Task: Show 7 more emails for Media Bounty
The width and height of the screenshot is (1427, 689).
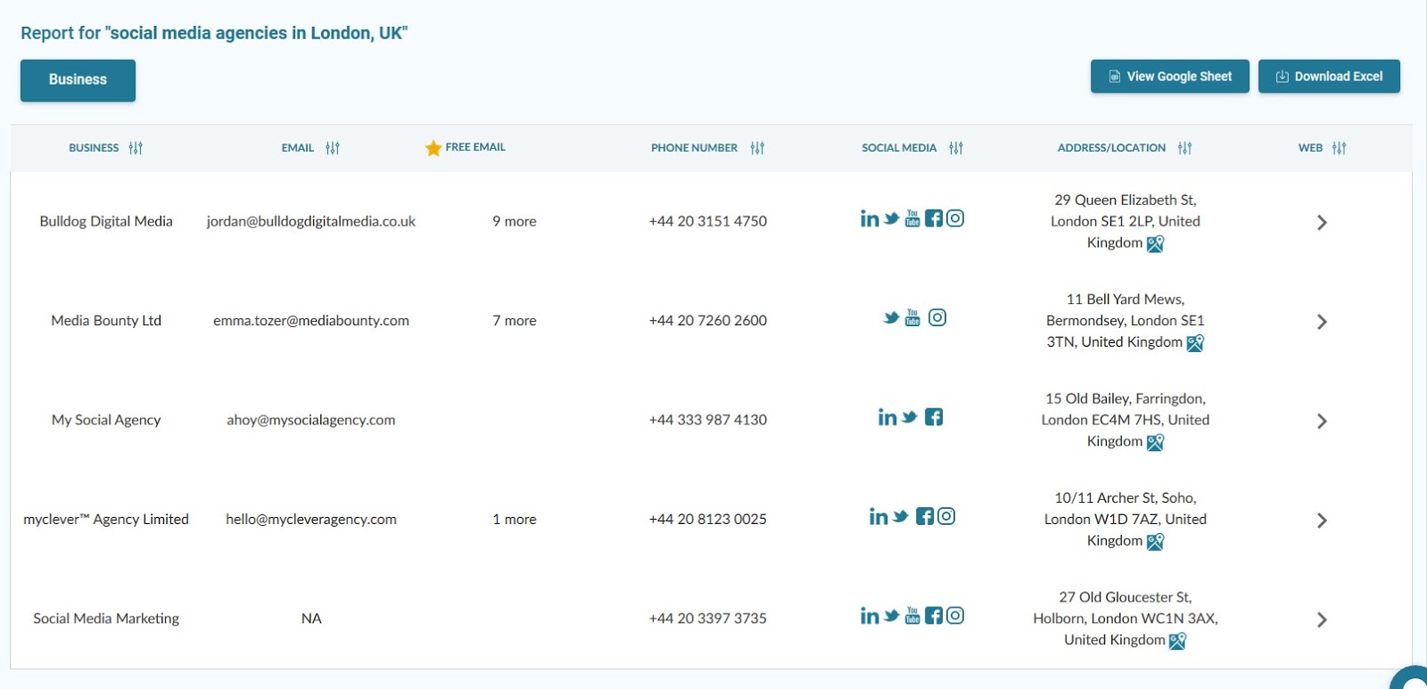Action: point(515,320)
